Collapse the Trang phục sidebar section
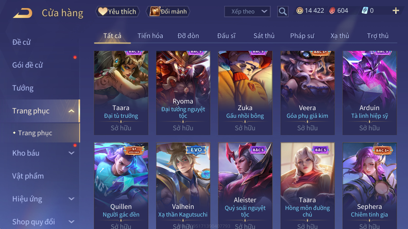 [x=71, y=111]
